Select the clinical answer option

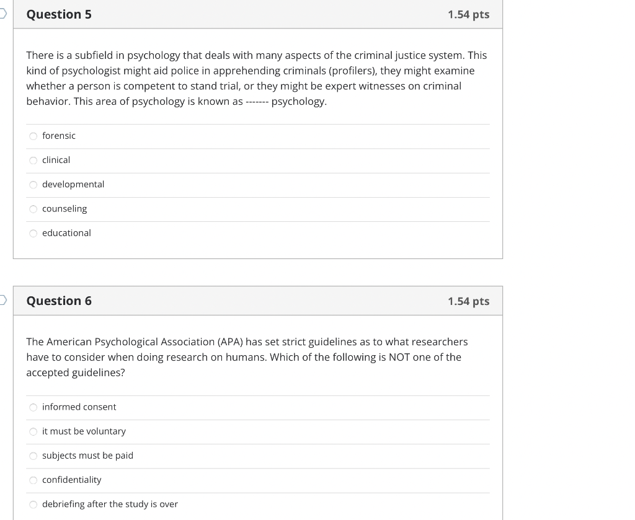33,160
